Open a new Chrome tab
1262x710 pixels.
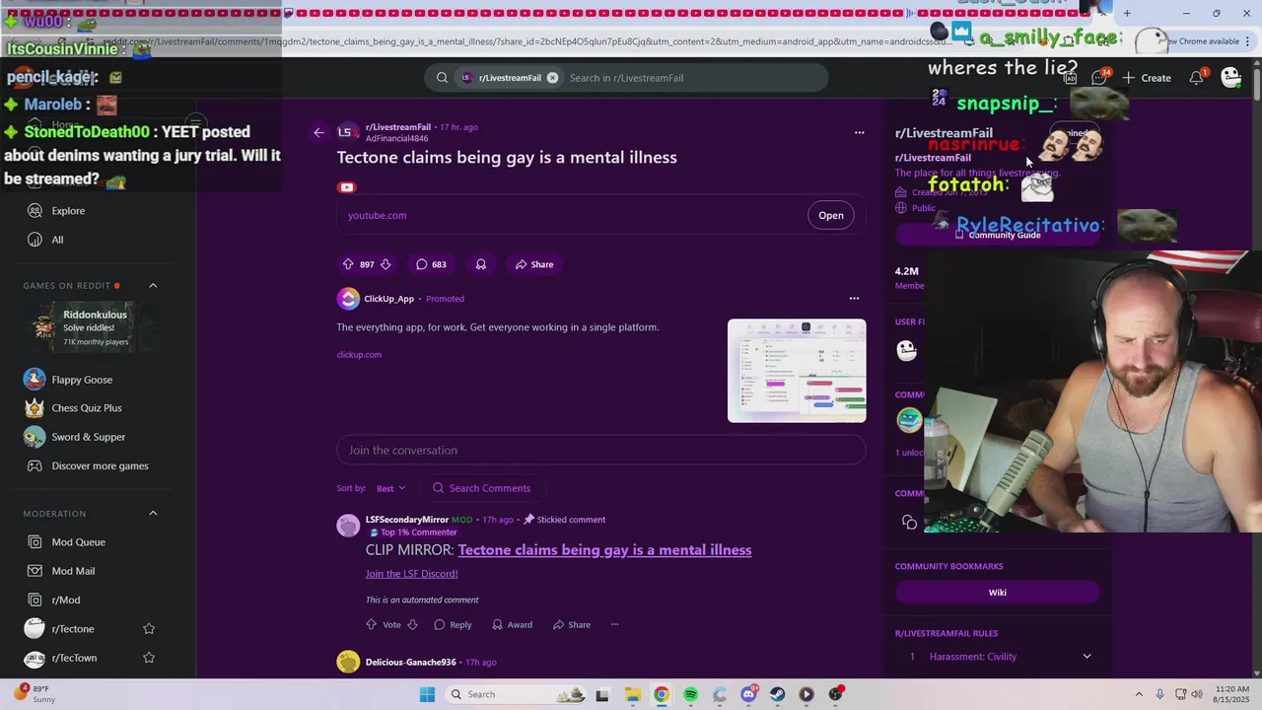coord(1127,13)
